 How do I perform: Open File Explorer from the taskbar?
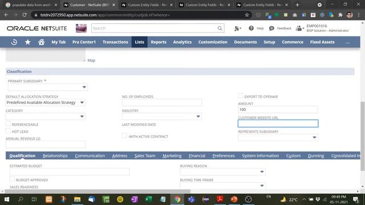[x=78, y=199]
